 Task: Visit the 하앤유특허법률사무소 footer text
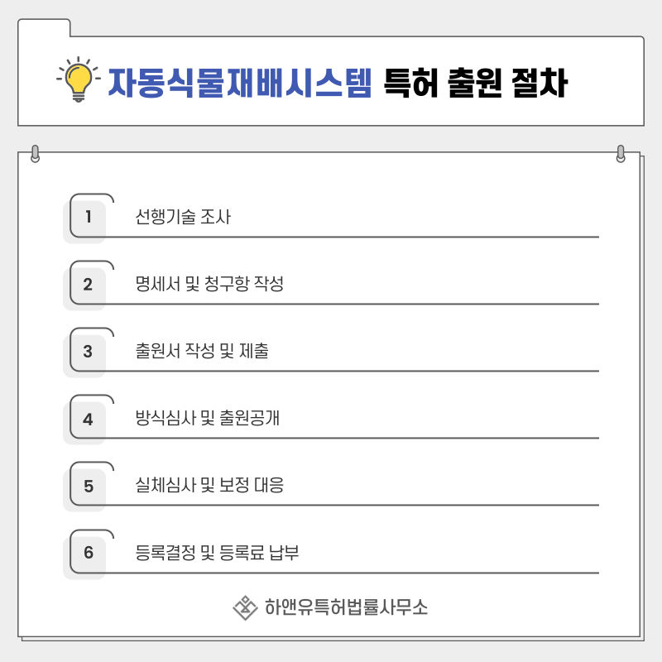pos(346,607)
